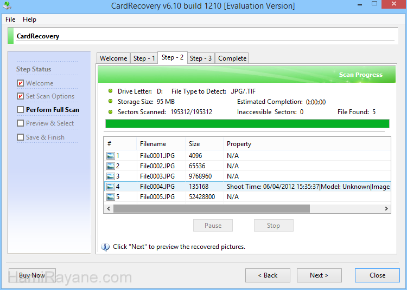
Task: Select the File0005.JPG filename
Action: (157, 197)
